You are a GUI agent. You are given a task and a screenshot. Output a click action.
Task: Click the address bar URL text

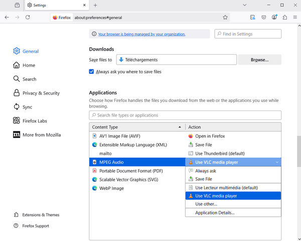(x=98, y=18)
